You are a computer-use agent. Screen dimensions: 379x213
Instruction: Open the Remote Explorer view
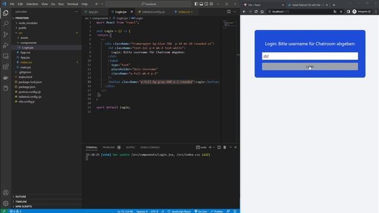(5, 56)
